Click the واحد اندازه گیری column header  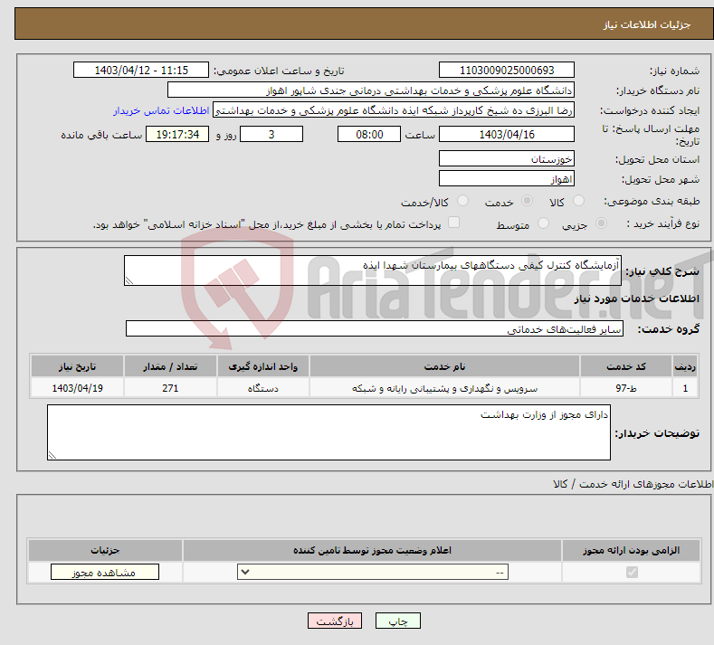[x=263, y=366]
